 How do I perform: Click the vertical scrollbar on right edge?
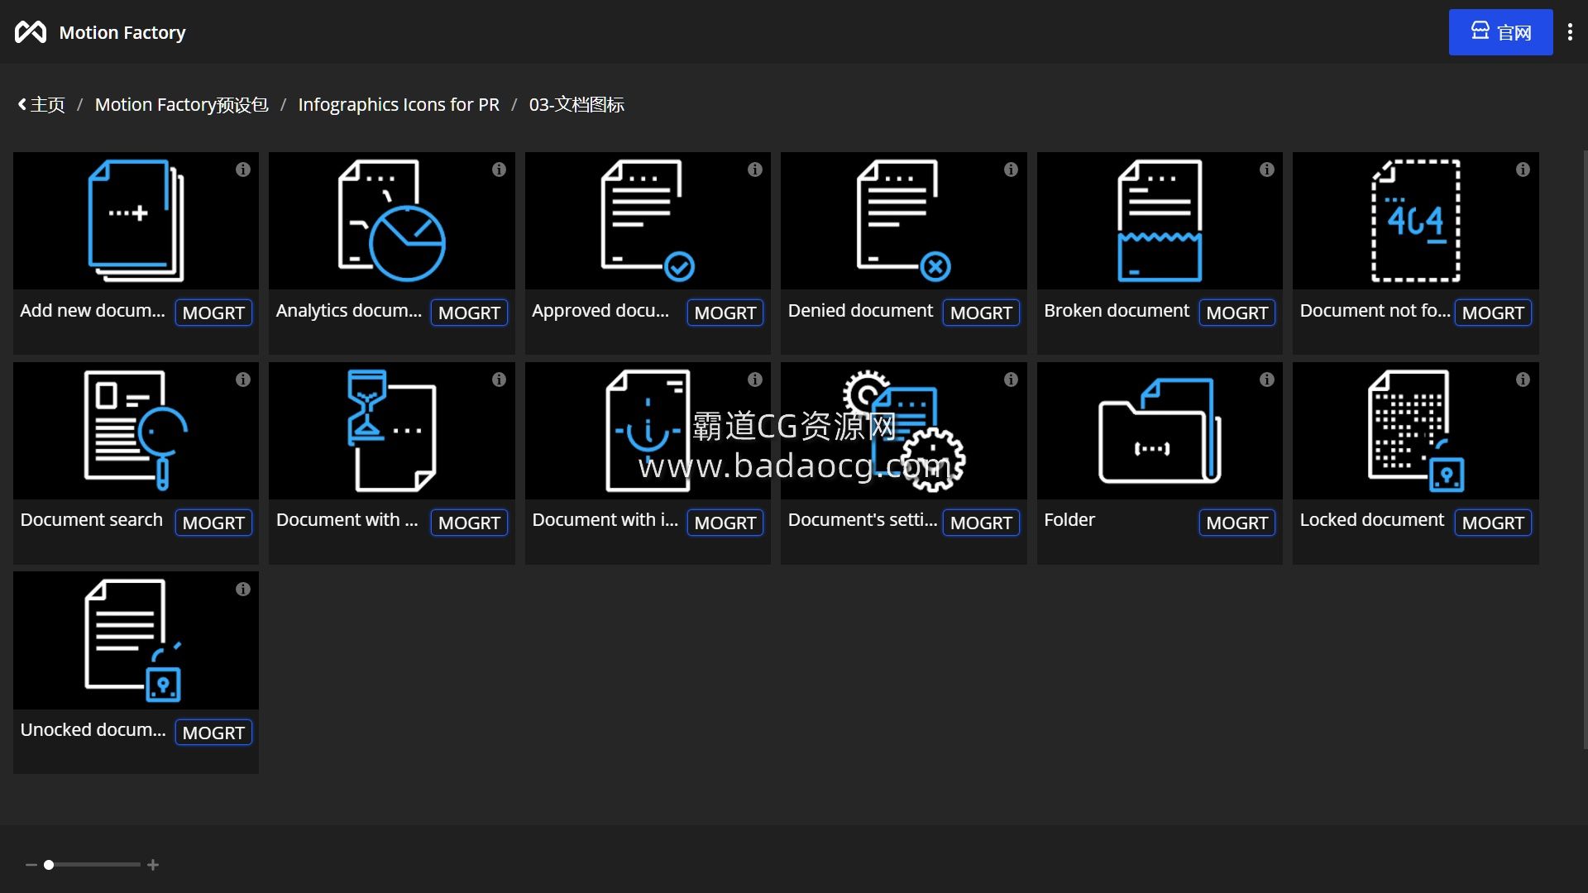coord(1585,449)
